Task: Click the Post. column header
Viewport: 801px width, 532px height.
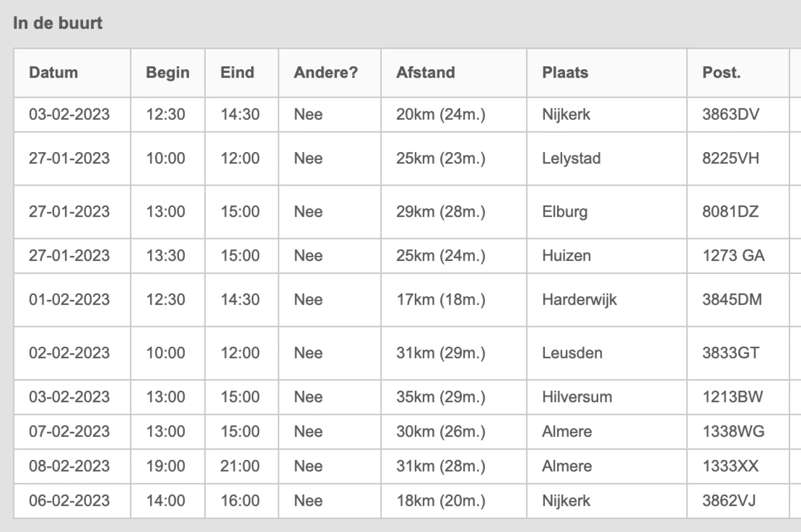Action: click(x=721, y=73)
